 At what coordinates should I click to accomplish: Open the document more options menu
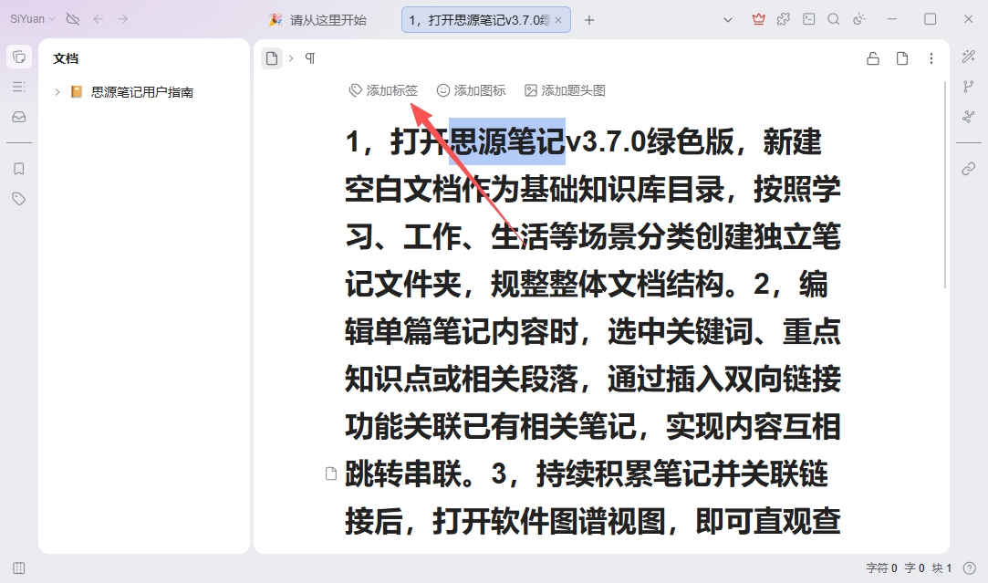tap(931, 58)
